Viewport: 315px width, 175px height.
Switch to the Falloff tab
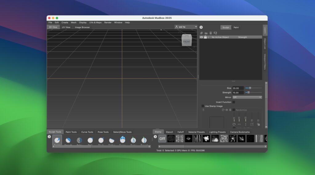[x=181, y=132]
